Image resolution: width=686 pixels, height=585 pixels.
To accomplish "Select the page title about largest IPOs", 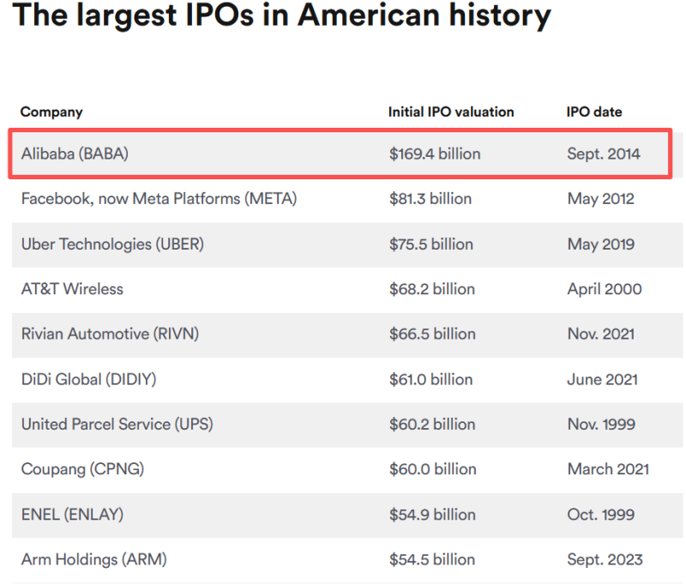I will pyautogui.click(x=282, y=15).
